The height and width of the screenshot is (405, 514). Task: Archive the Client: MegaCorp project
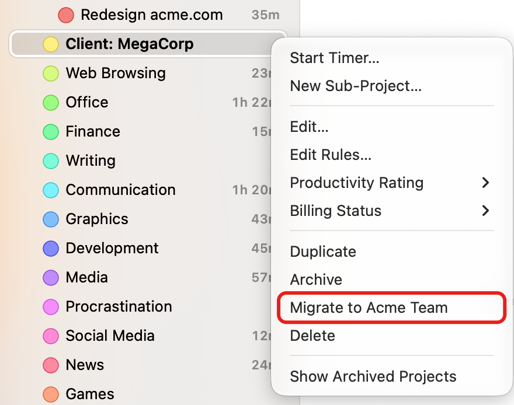[392, 280]
